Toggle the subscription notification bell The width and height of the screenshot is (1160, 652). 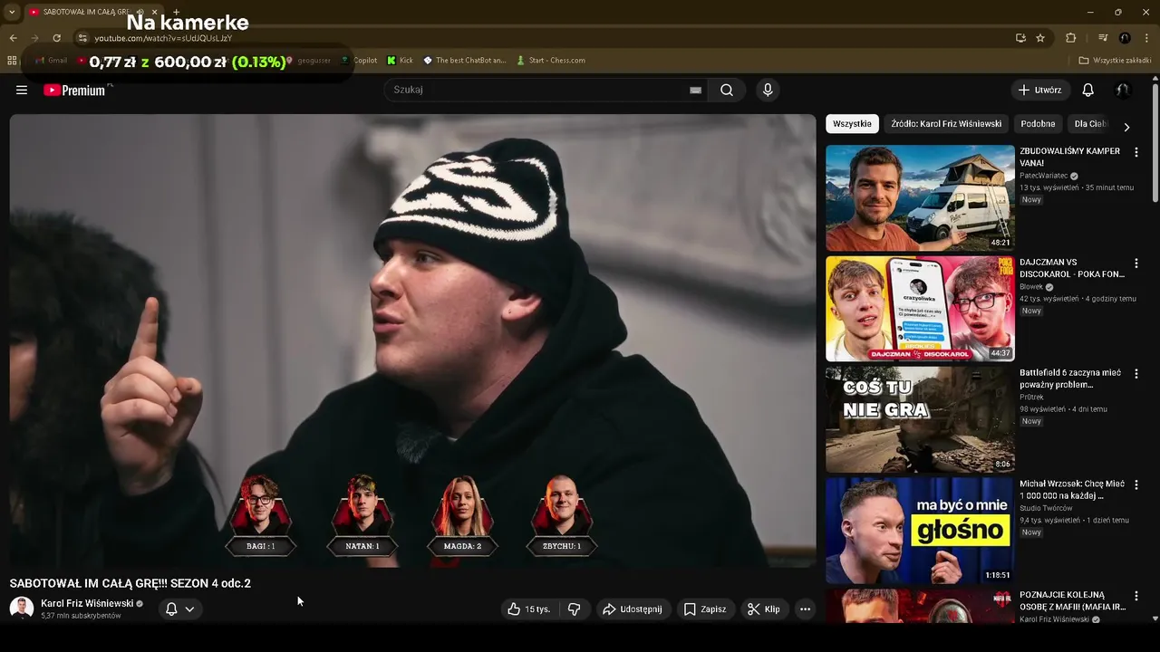point(171,609)
